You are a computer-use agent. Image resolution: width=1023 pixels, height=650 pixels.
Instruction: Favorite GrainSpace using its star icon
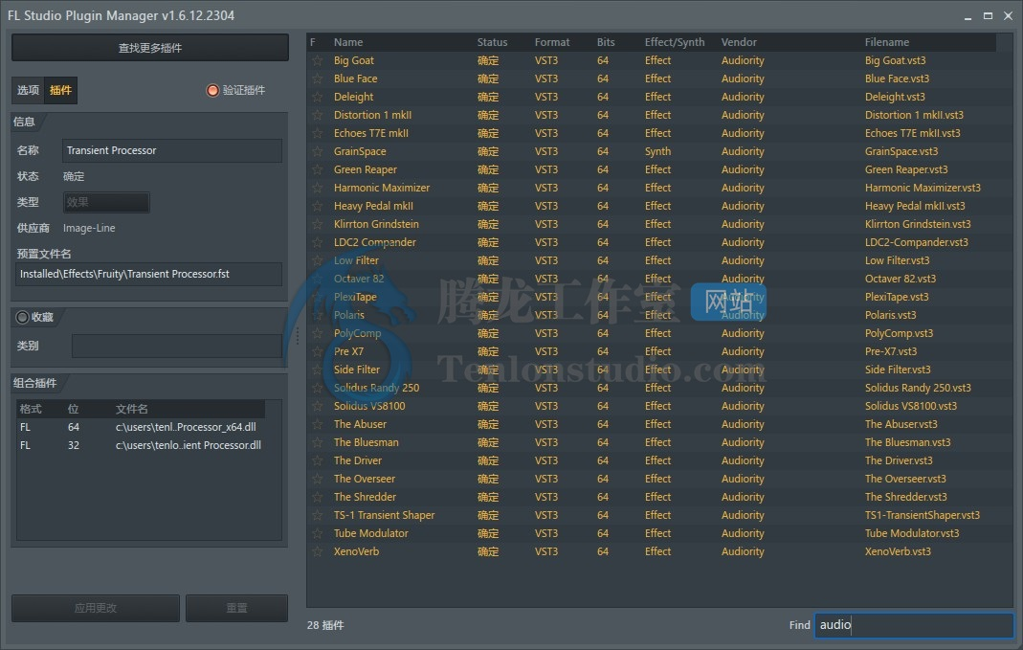[317, 151]
